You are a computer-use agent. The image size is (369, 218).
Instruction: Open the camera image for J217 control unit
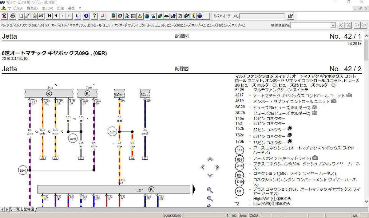tap(349, 95)
